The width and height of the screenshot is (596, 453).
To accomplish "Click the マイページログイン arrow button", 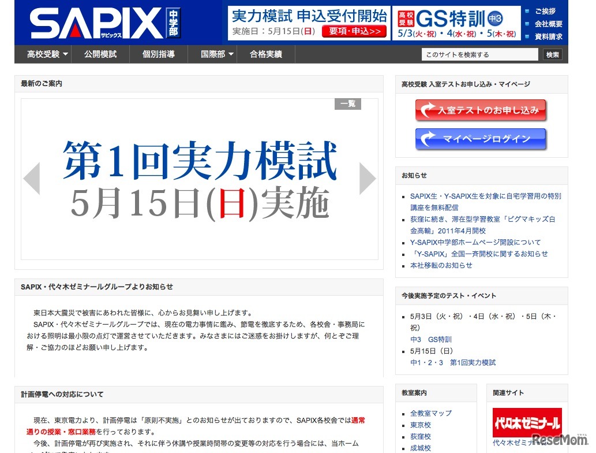I will 481,139.
